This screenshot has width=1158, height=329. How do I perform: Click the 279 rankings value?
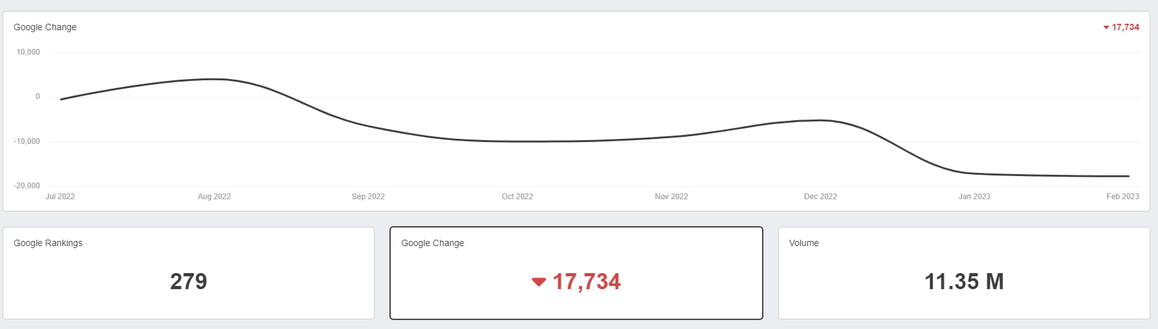pyautogui.click(x=189, y=281)
